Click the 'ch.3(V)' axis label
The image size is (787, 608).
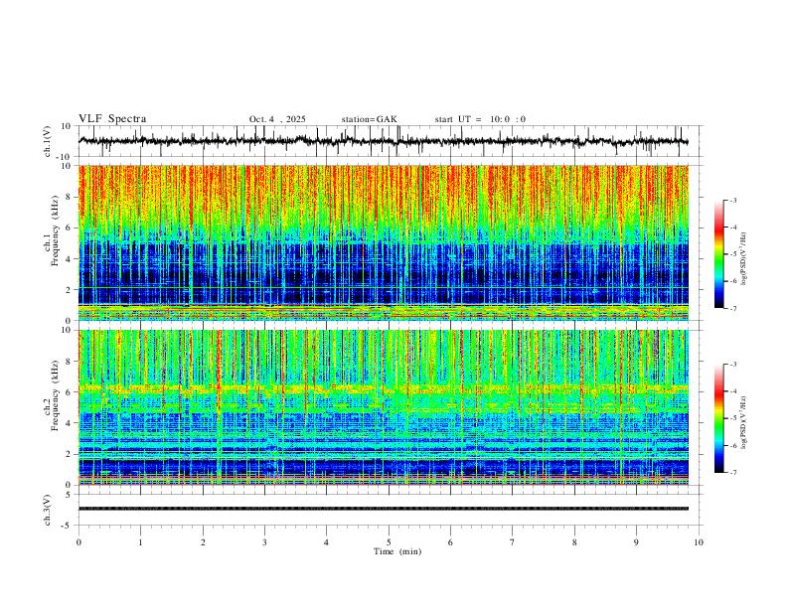(x=48, y=511)
